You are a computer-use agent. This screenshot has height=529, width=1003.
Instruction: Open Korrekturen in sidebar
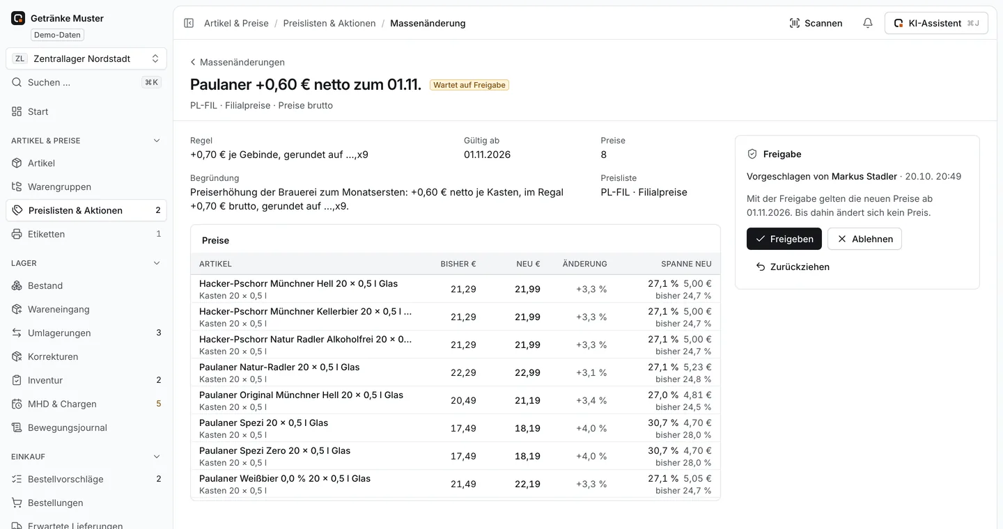pos(86,356)
